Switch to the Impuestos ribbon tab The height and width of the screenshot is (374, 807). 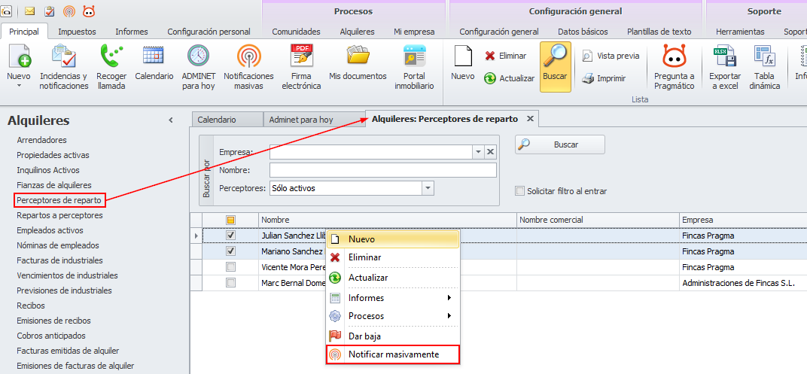[78, 32]
